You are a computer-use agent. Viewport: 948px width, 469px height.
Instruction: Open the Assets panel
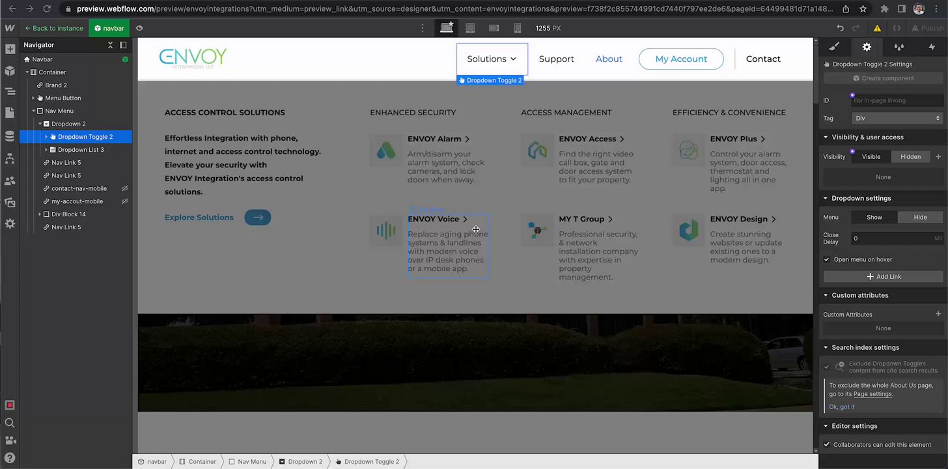10,203
